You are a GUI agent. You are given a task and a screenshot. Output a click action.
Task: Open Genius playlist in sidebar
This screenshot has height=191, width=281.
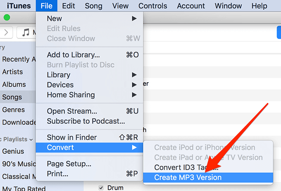click(13, 151)
